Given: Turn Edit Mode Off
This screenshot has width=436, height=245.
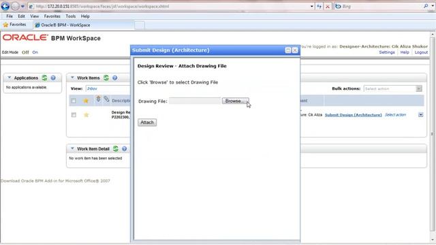Looking at the screenshot, I should [25, 52].
